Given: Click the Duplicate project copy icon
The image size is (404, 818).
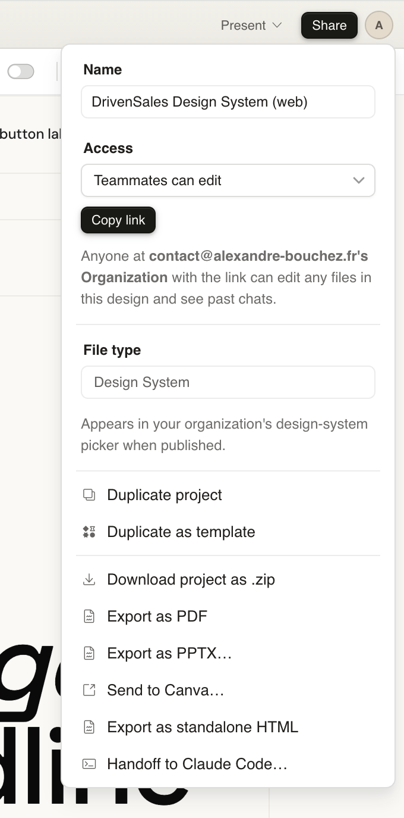Looking at the screenshot, I should click(89, 495).
